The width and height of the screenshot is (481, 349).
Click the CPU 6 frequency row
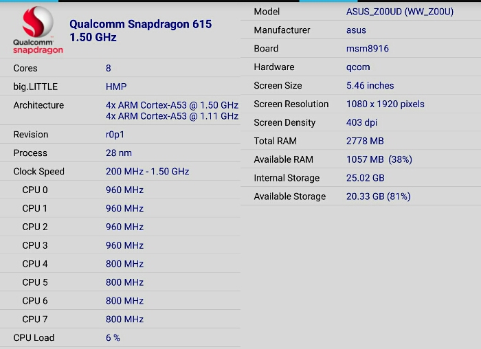[120, 301]
